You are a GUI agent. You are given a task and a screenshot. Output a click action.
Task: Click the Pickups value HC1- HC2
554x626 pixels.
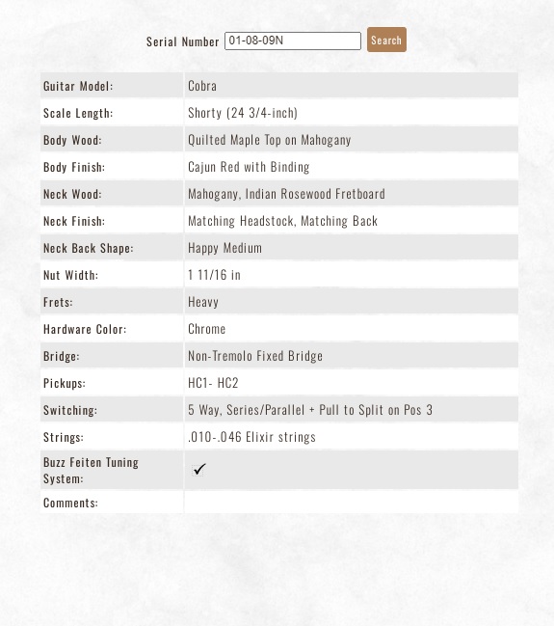pyautogui.click(x=213, y=383)
